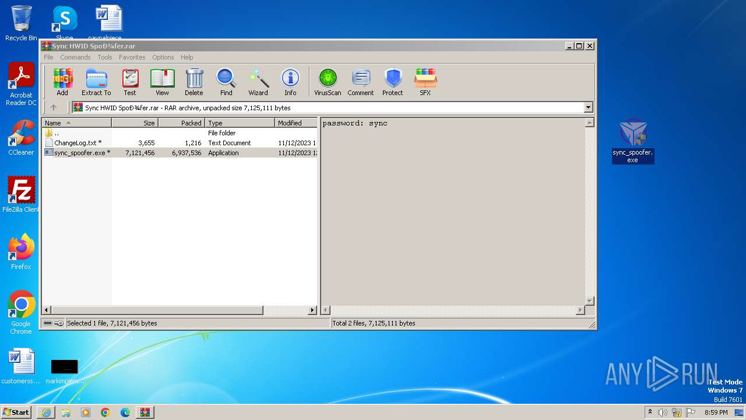Open Skype desktop shortcut
Viewport: 746px width, 420px height.
64,22
